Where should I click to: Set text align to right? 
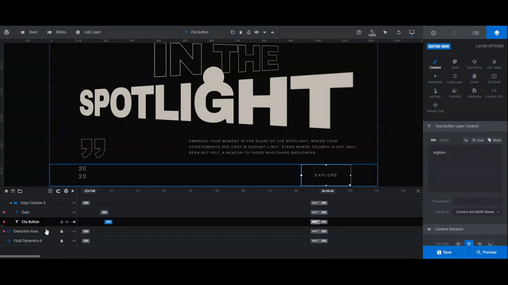(x=479, y=244)
